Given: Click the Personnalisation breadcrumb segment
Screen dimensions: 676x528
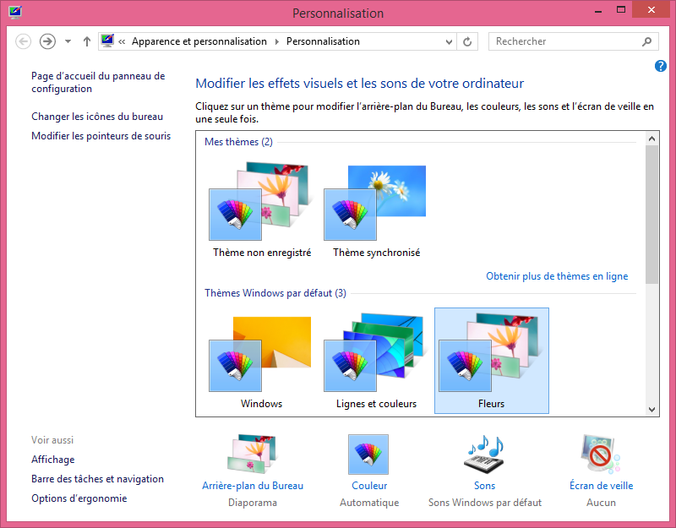Looking at the screenshot, I should point(323,41).
